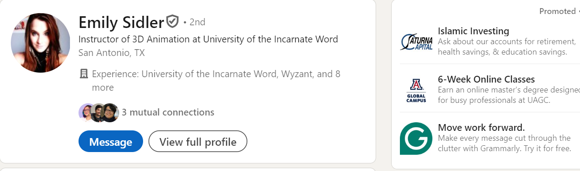
Task: Send a message with the Message button
Action: 111,142
